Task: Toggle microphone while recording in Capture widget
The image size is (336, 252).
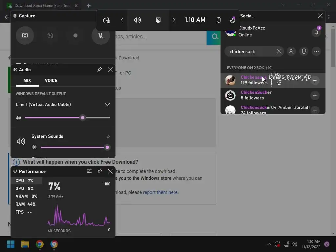Action: [x=100, y=35]
